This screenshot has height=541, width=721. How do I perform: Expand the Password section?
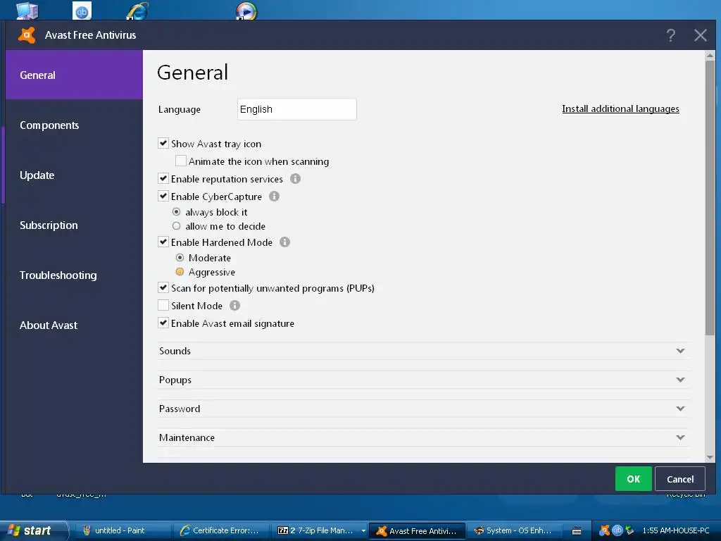click(x=423, y=409)
